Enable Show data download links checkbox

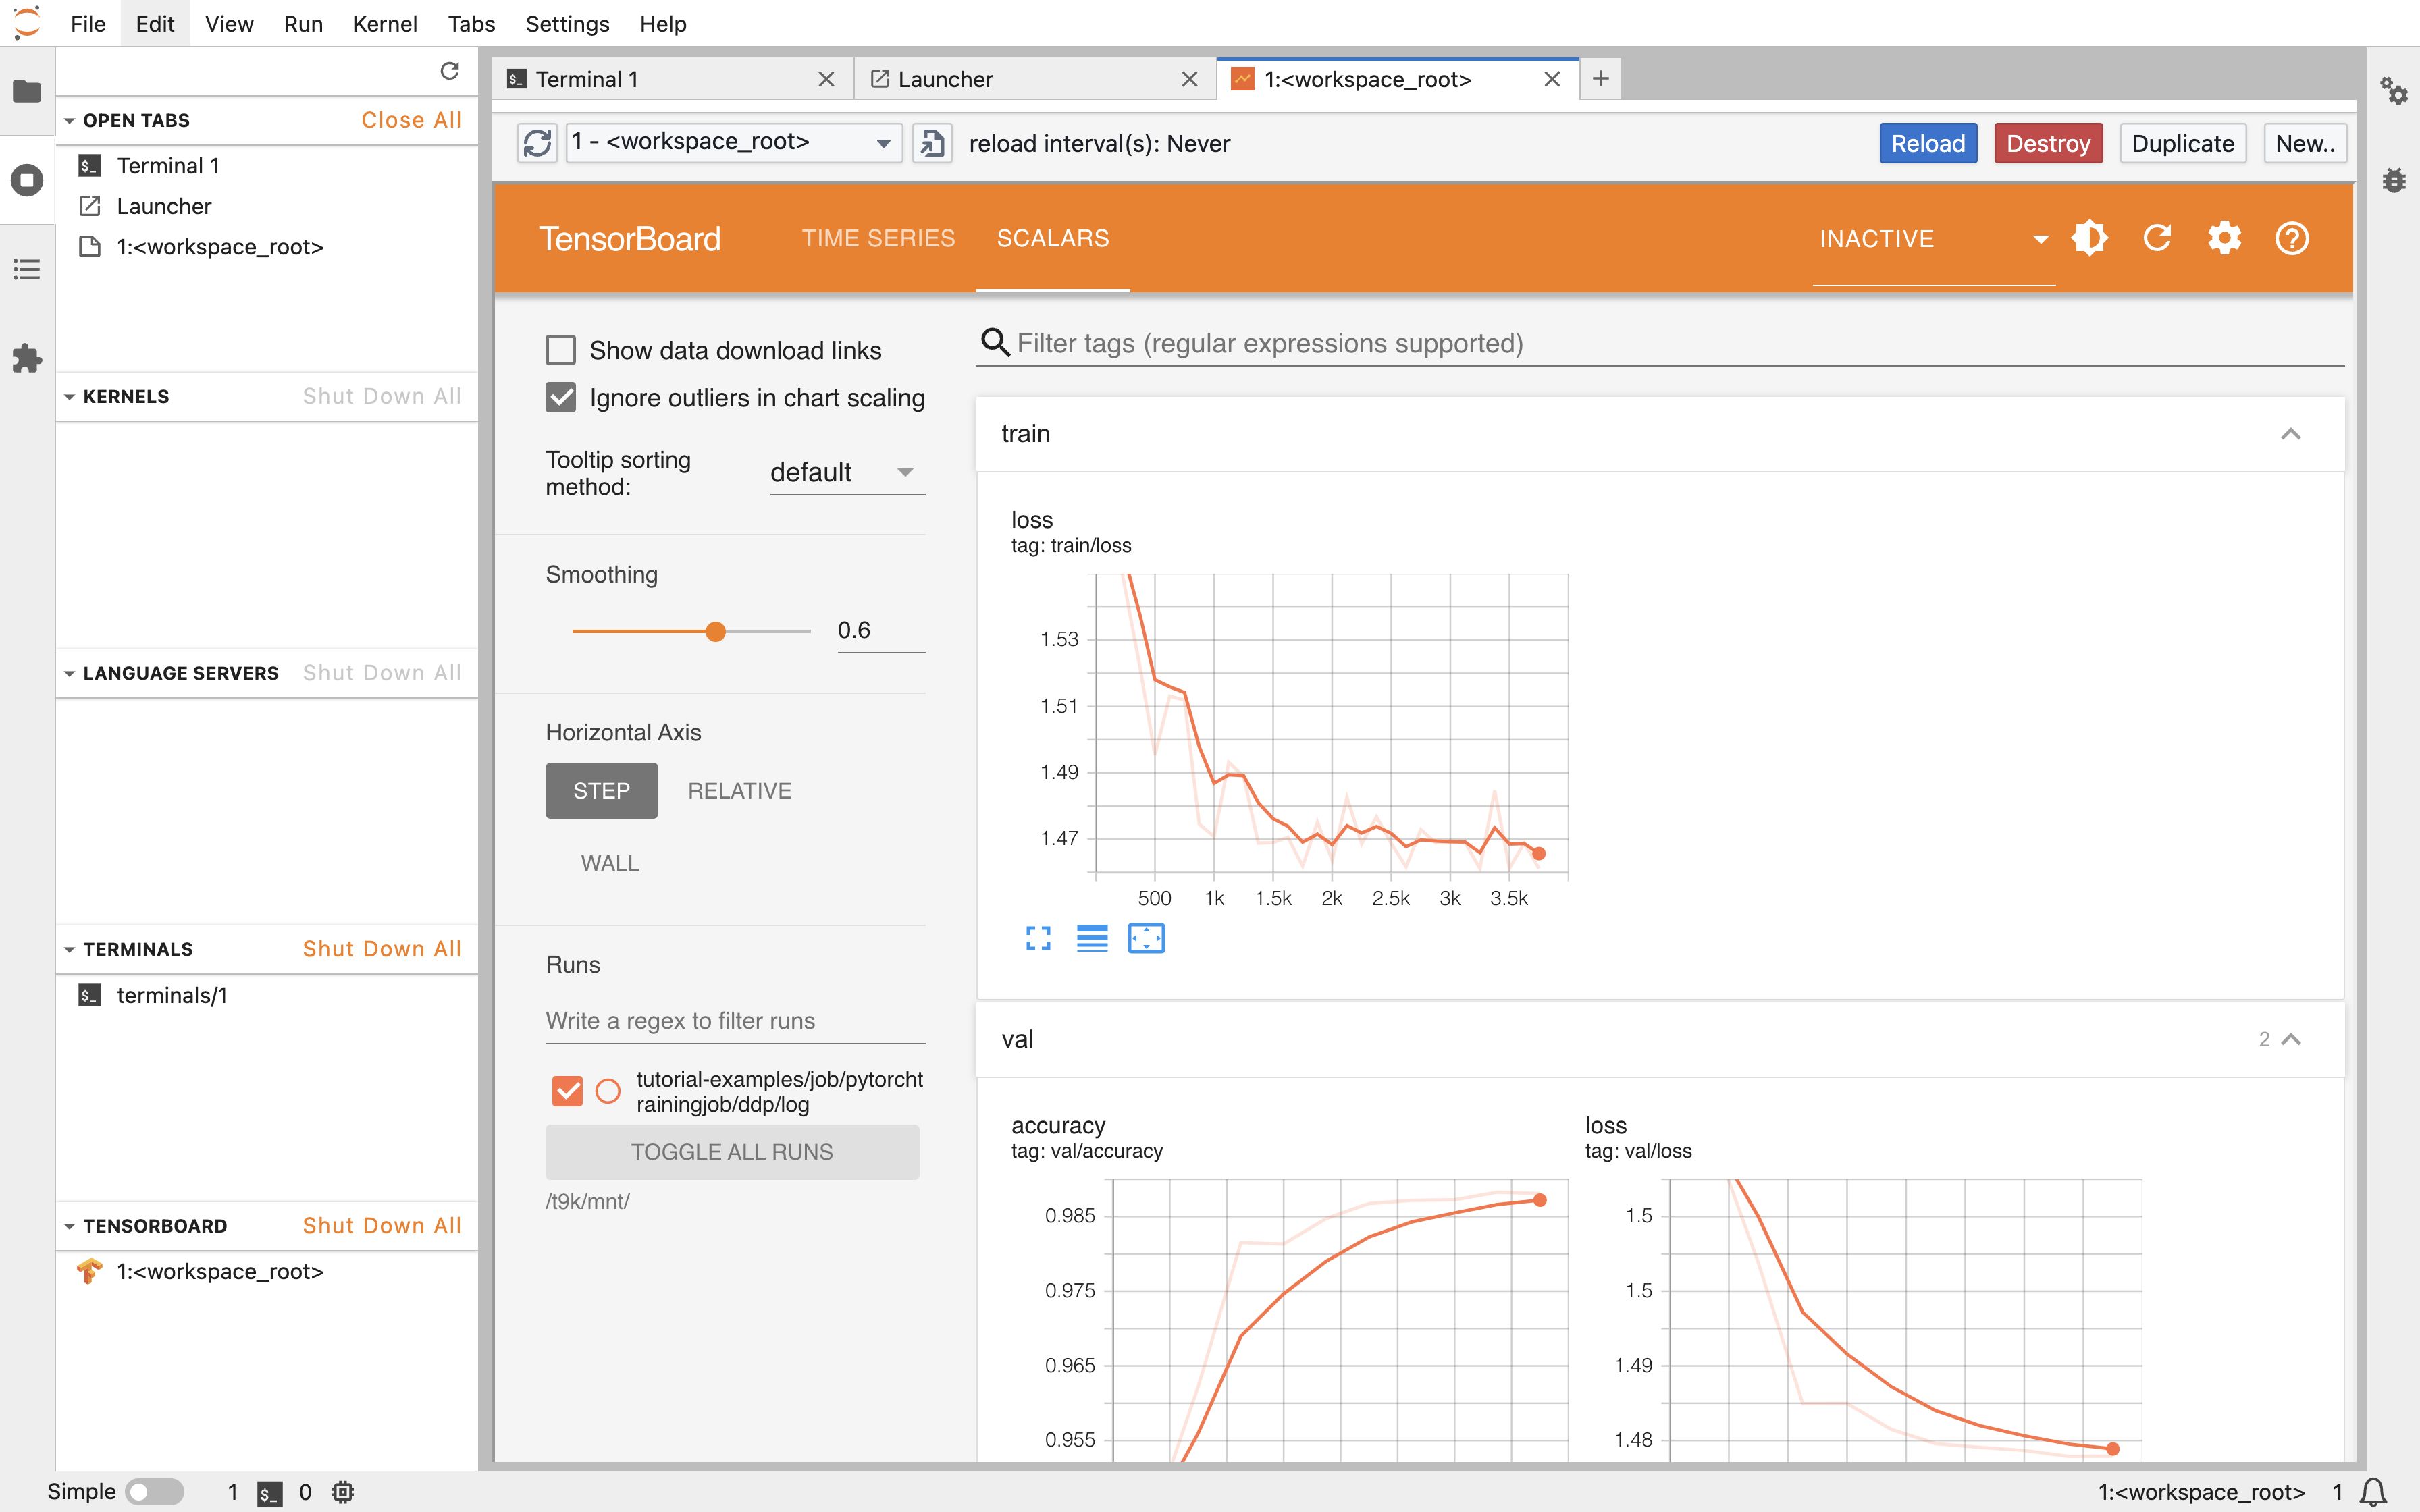click(560, 350)
